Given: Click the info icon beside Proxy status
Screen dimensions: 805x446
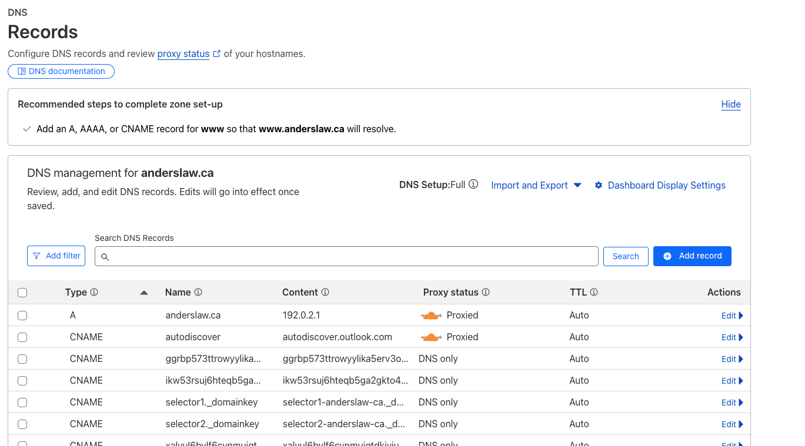Looking at the screenshot, I should coord(486,293).
